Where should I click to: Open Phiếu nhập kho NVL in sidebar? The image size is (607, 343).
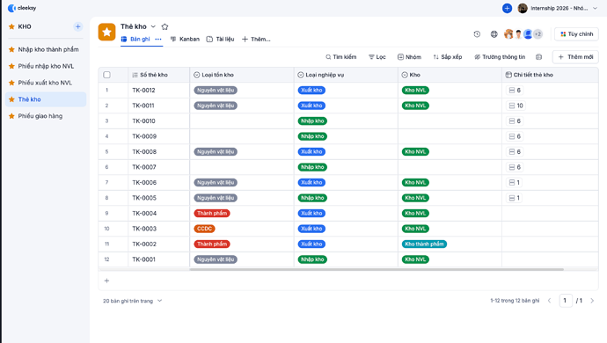46,66
